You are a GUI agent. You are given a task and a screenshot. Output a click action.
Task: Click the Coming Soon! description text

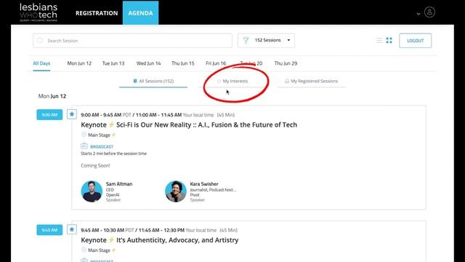pos(95,166)
